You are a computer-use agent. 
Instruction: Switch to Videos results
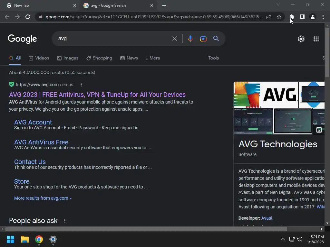coord(39,58)
